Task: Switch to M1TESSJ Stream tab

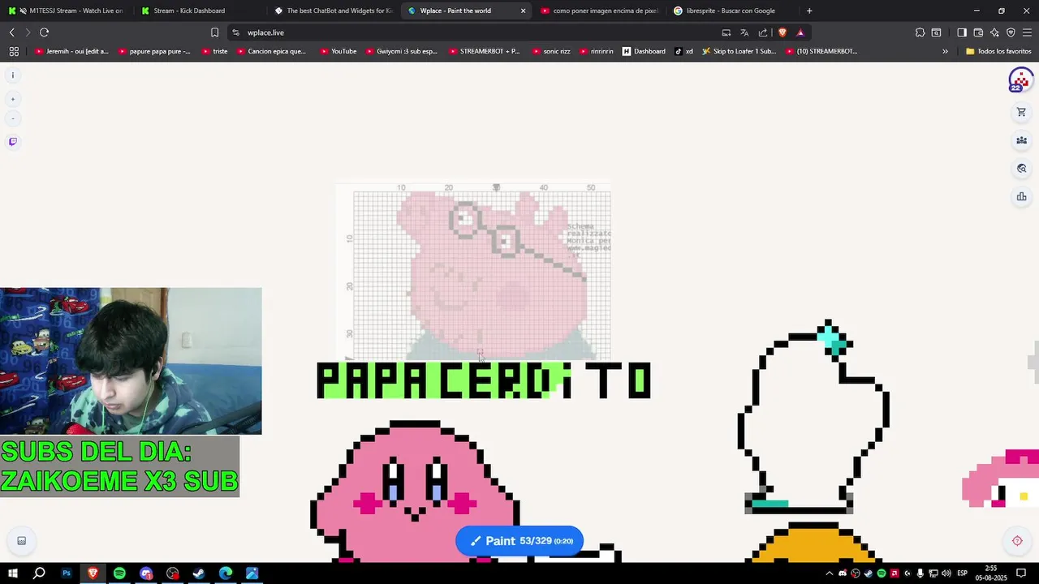Action: coord(67,11)
